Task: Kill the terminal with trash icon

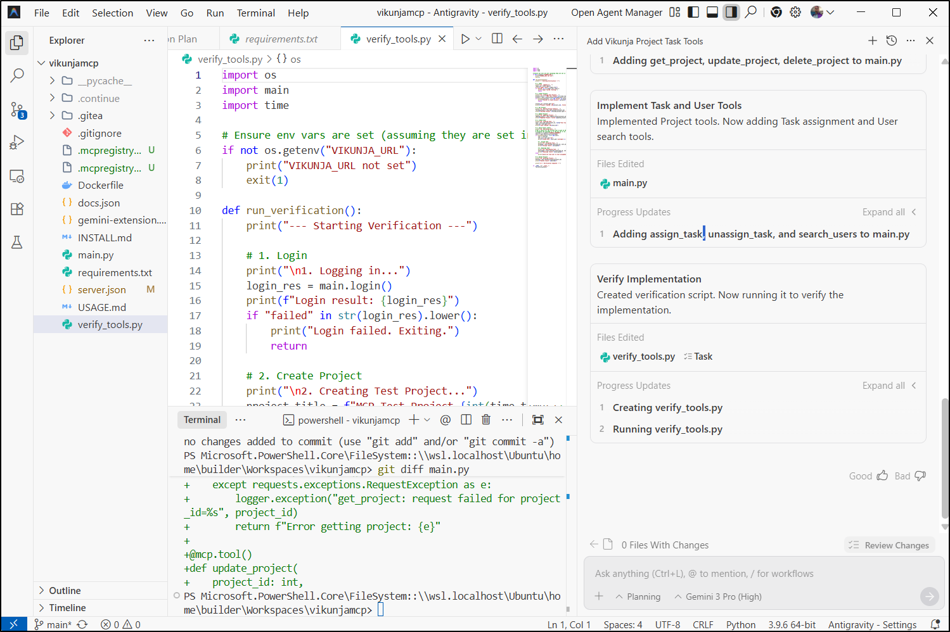Action: [486, 420]
